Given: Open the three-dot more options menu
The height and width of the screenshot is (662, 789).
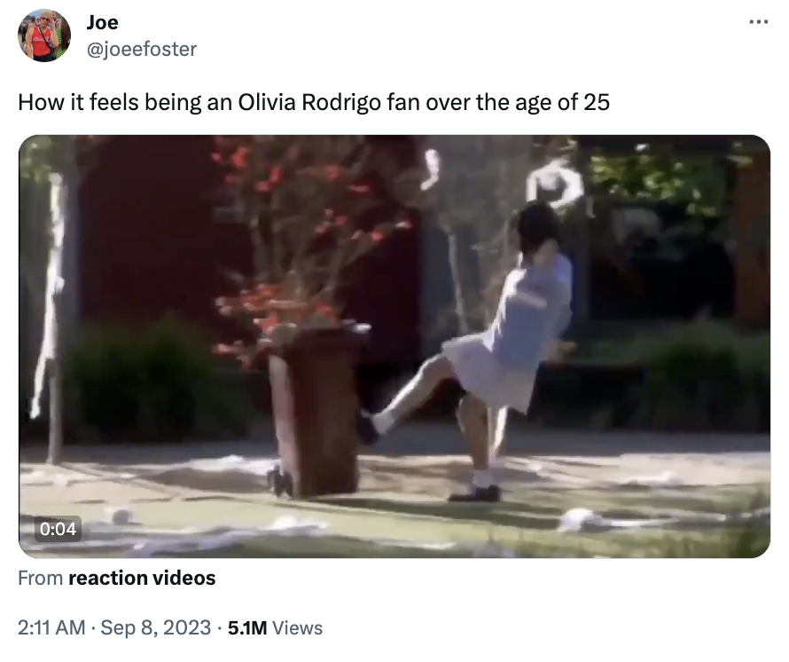Looking at the screenshot, I should [759, 21].
